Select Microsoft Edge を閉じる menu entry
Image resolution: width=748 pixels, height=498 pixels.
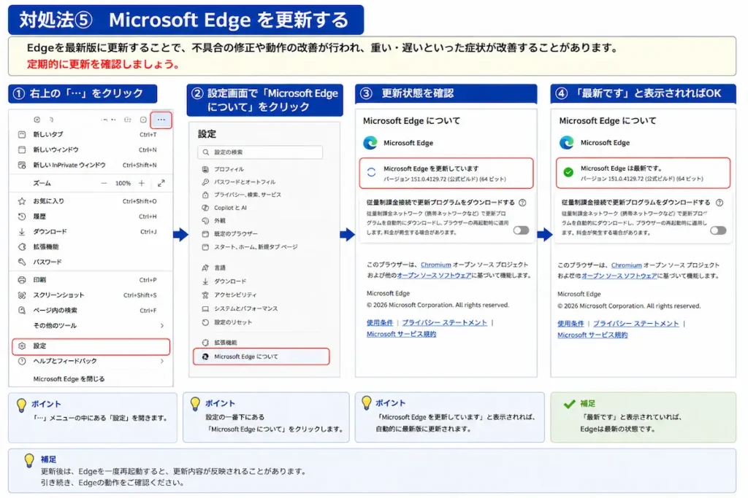69,379
